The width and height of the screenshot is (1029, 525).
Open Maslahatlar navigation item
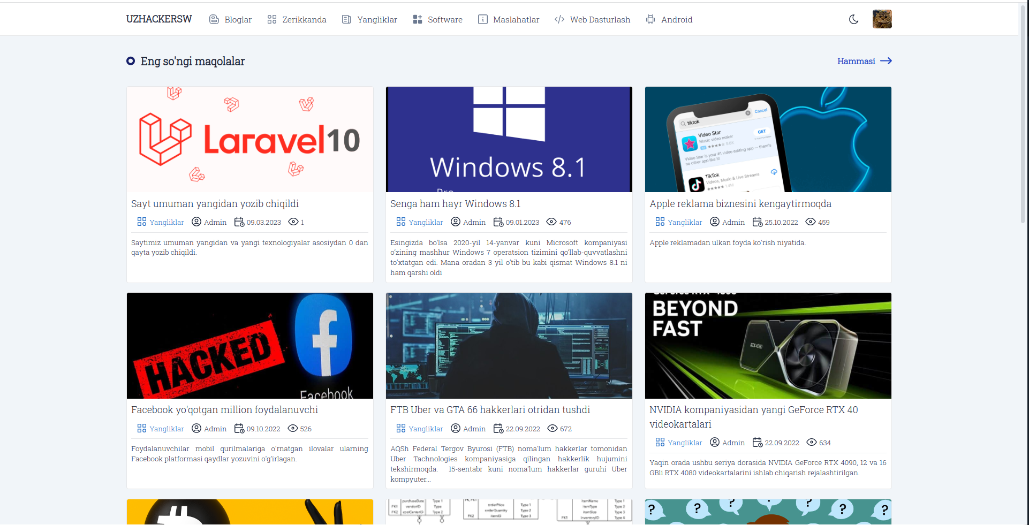pyautogui.click(x=509, y=19)
